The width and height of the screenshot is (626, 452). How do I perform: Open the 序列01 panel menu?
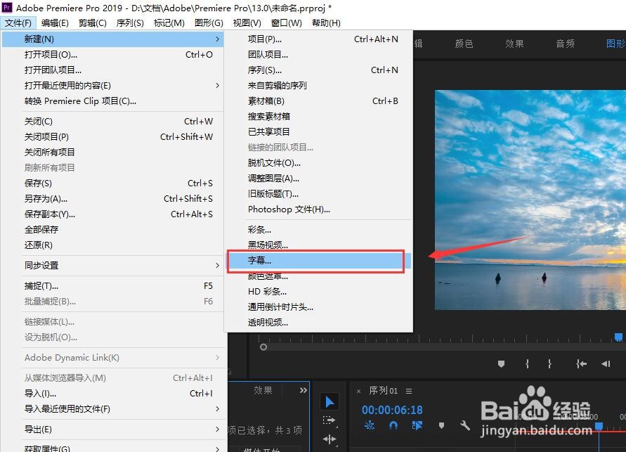[x=409, y=392]
